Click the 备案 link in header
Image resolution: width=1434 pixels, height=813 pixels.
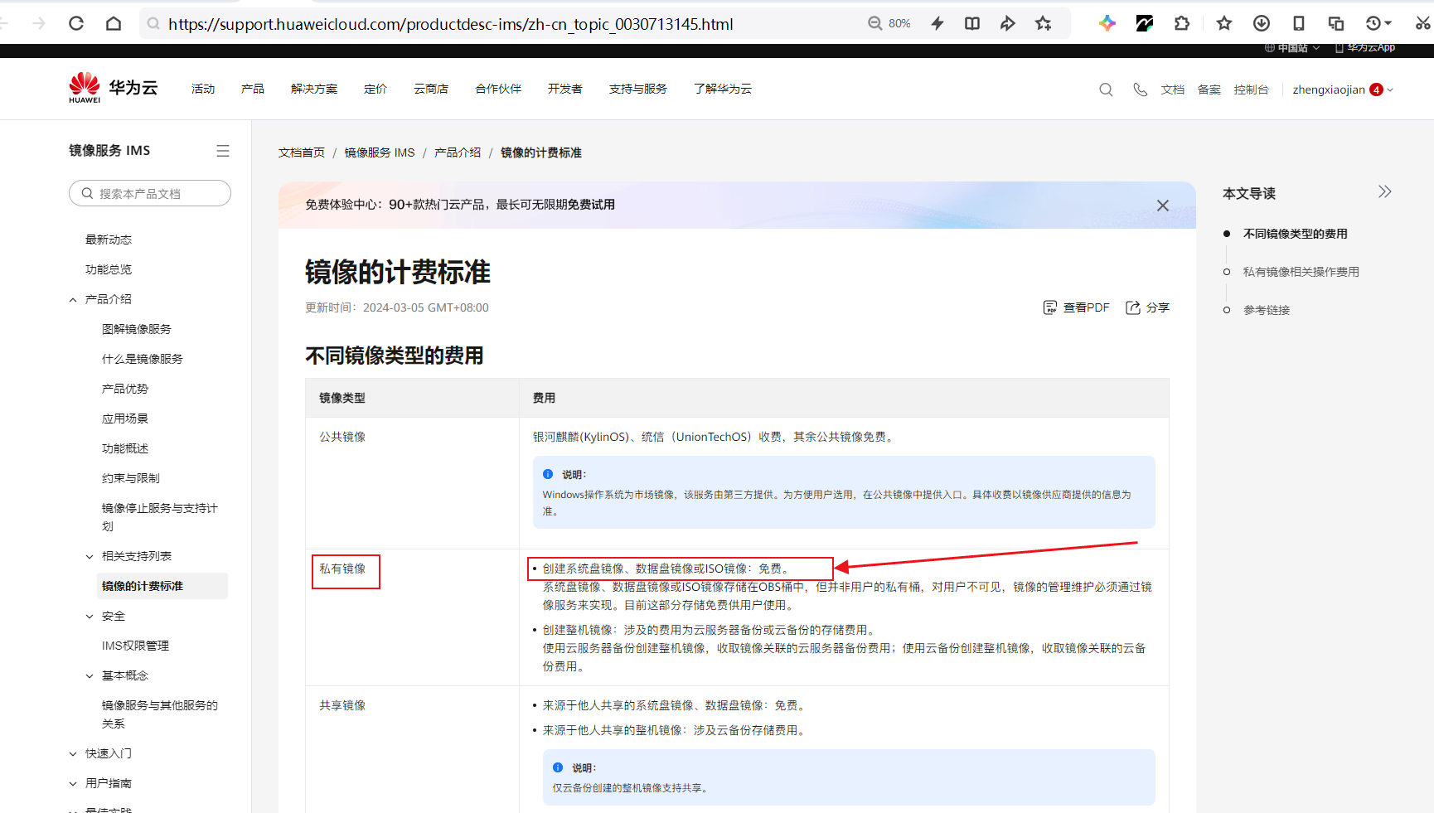pos(1209,90)
